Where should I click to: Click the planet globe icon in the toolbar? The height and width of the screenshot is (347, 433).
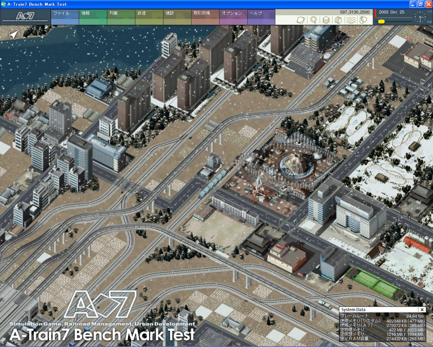[300, 20]
